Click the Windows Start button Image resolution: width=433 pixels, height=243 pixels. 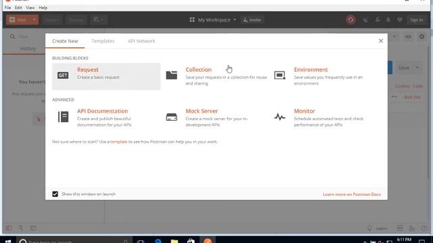pos(8,241)
